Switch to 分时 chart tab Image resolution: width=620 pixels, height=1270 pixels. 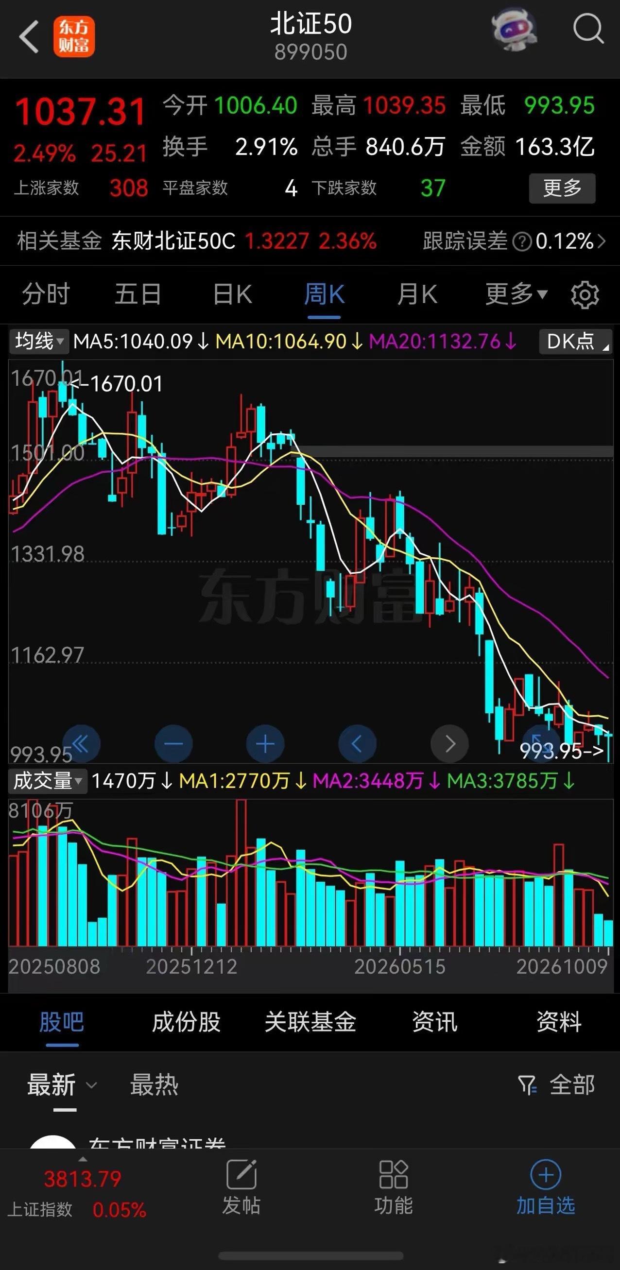pyautogui.click(x=46, y=294)
